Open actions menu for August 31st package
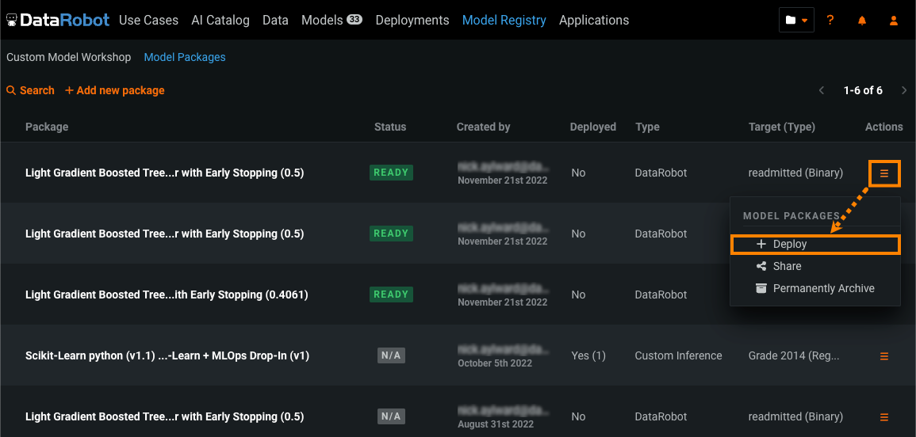The image size is (916, 437). (884, 417)
